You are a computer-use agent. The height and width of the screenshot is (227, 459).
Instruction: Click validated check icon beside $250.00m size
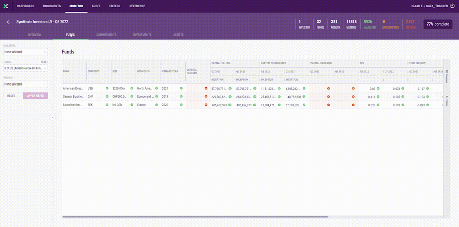pos(132,88)
